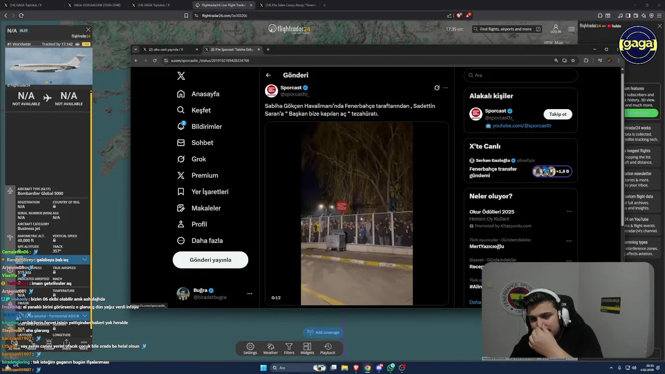Open flightradar24 Settings toolbar icon
Viewport: 665px width, 374px height.
(250, 349)
